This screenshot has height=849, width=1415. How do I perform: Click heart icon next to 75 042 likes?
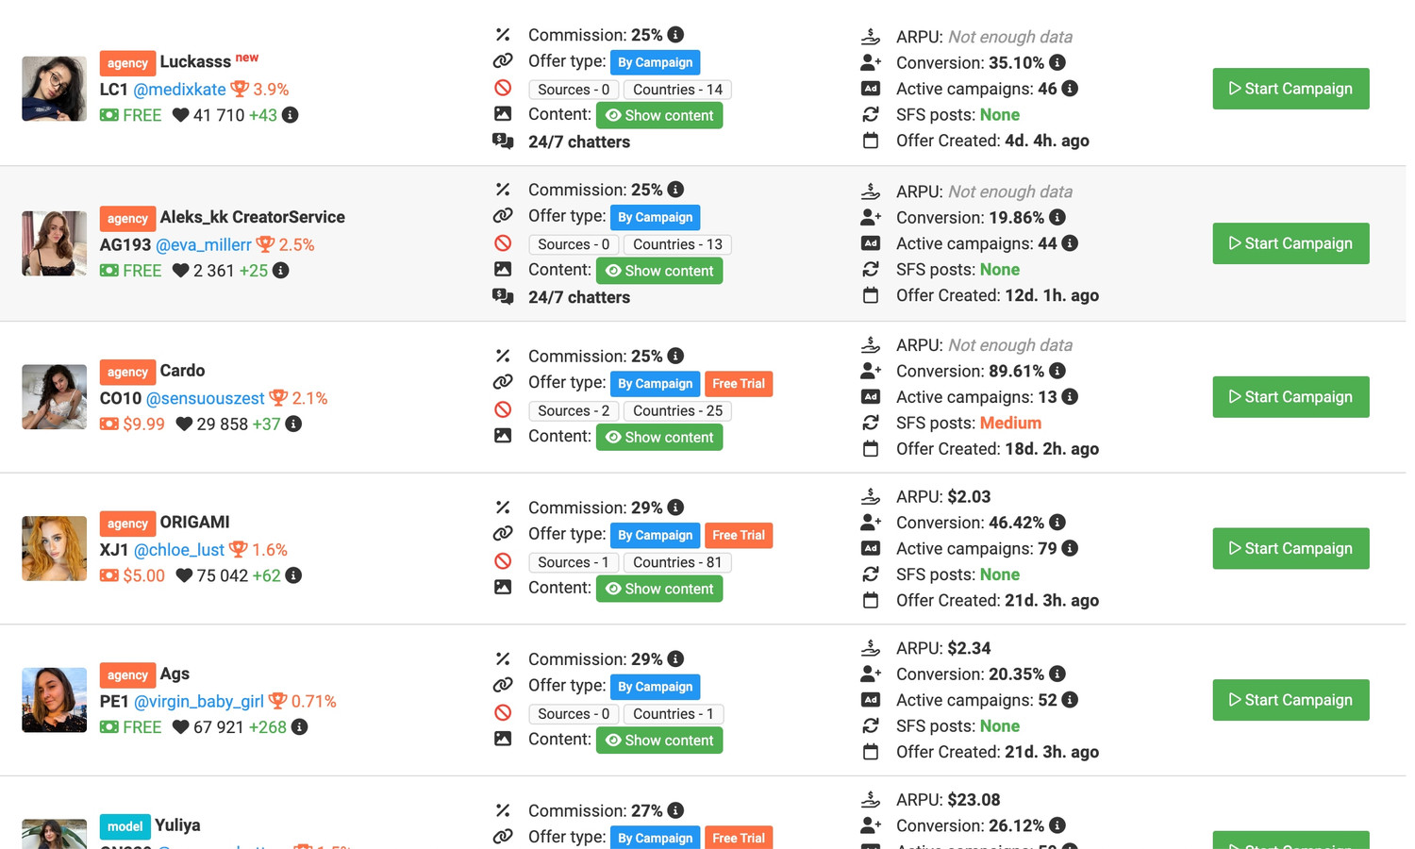click(x=184, y=575)
